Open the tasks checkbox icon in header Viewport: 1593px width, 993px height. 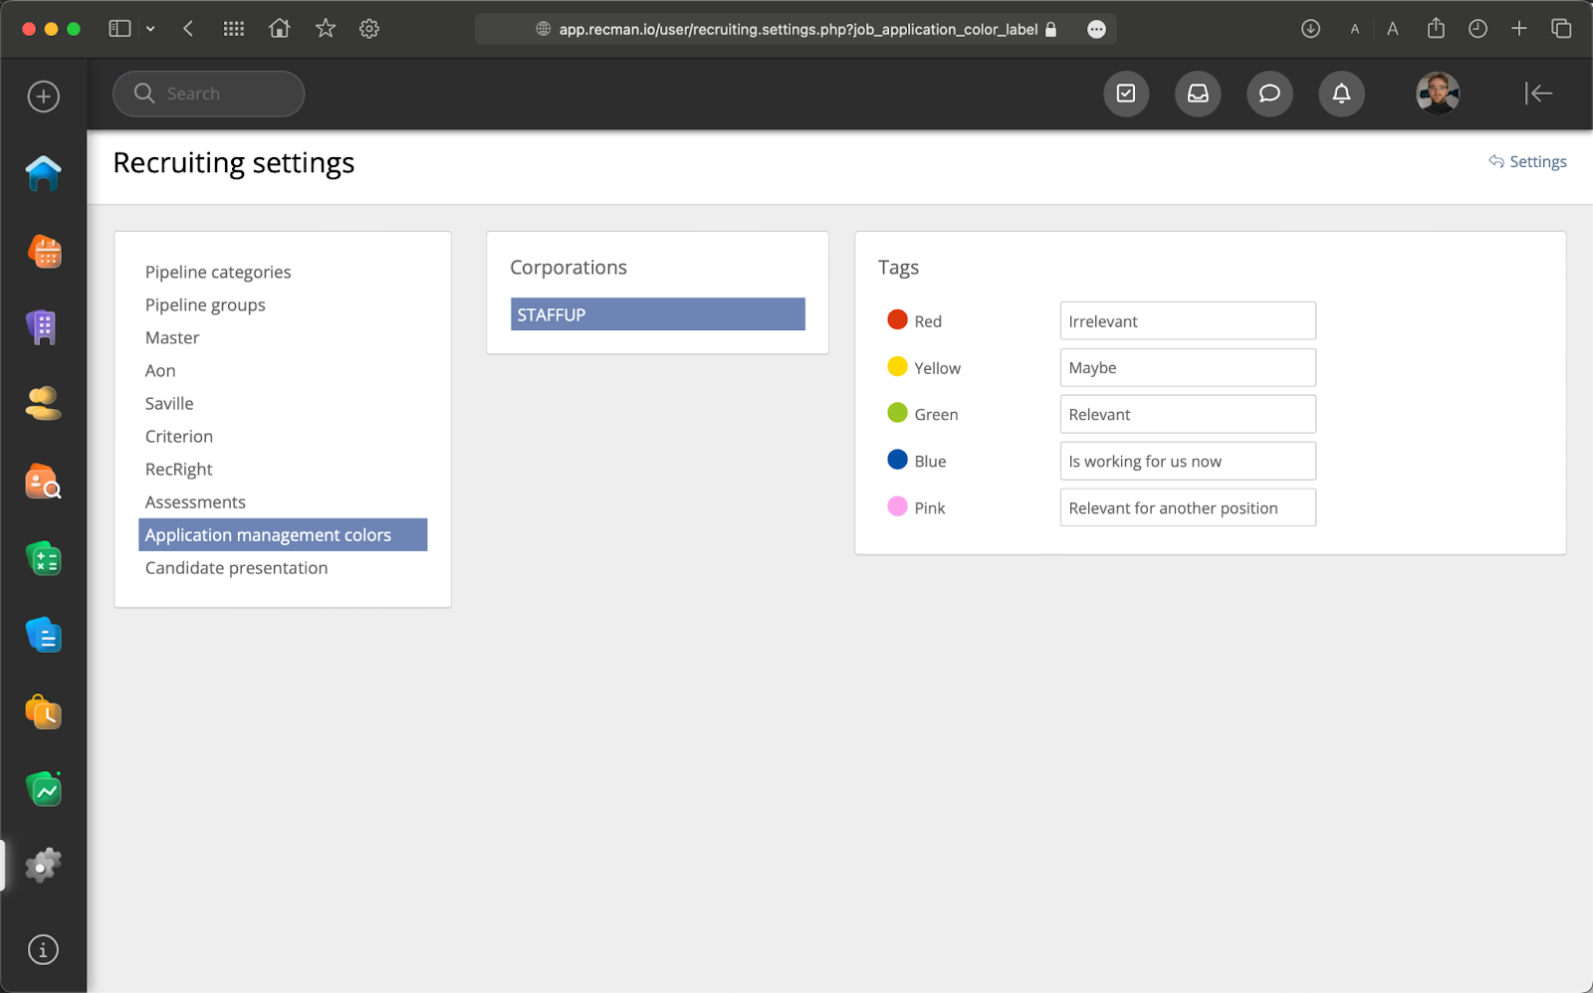tap(1126, 94)
